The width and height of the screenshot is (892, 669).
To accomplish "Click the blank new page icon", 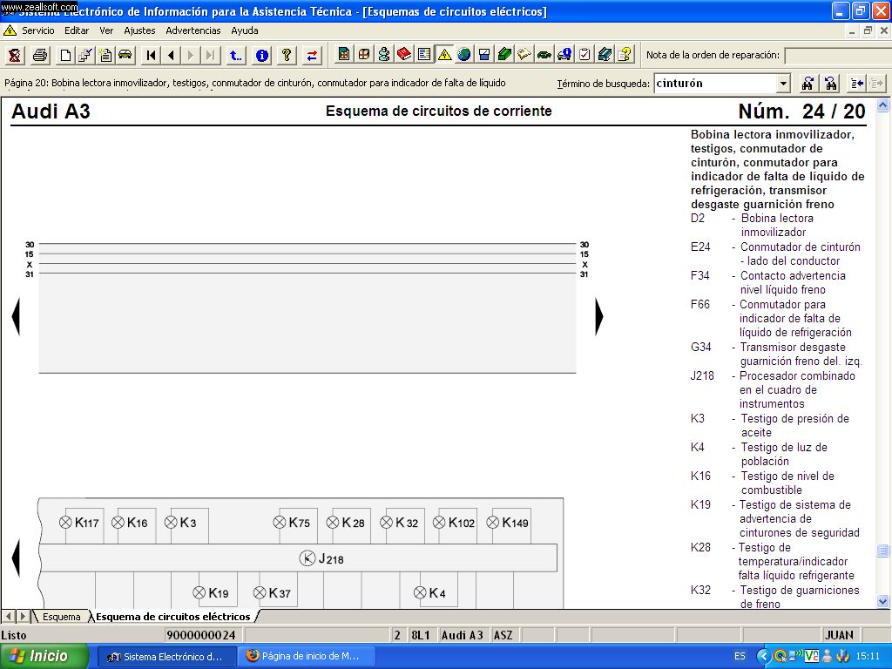I will (65, 55).
